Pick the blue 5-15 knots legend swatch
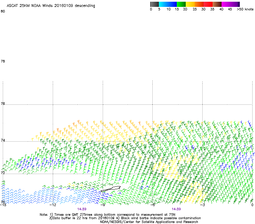Screen dimensions: 255x224 (168, 4)
